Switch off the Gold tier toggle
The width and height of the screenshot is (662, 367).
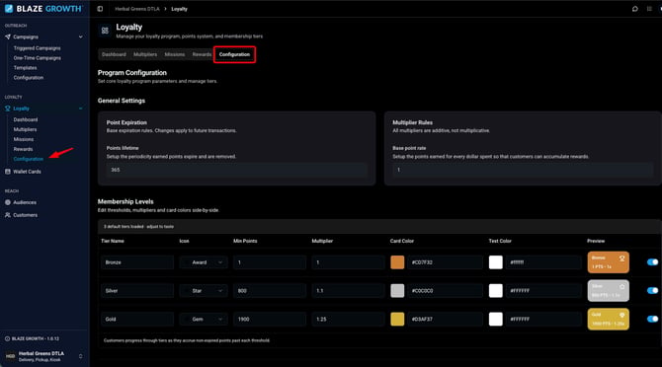(652, 319)
